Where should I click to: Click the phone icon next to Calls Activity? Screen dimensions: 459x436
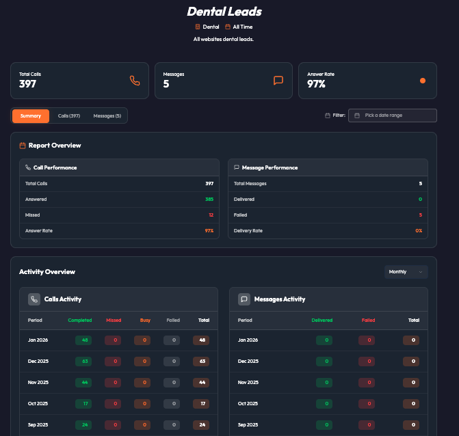point(34,299)
